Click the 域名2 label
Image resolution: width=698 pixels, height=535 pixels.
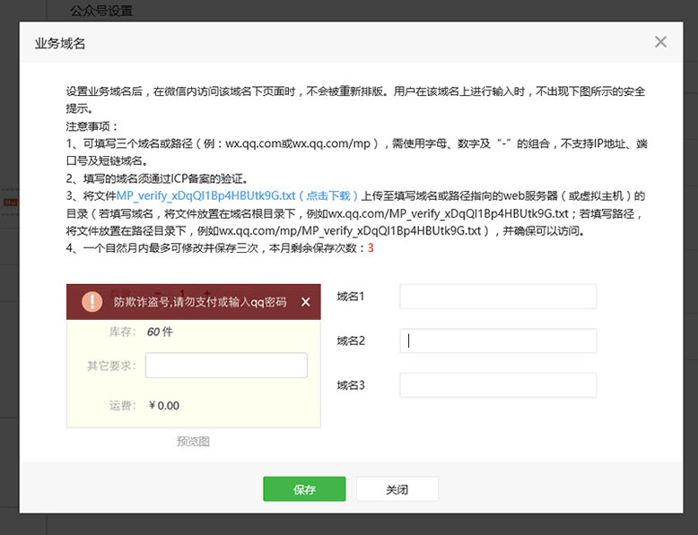(351, 341)
